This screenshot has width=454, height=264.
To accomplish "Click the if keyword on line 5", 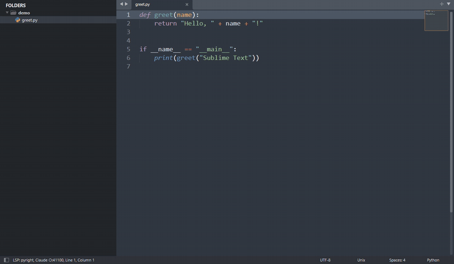I will tap(143, 49).
